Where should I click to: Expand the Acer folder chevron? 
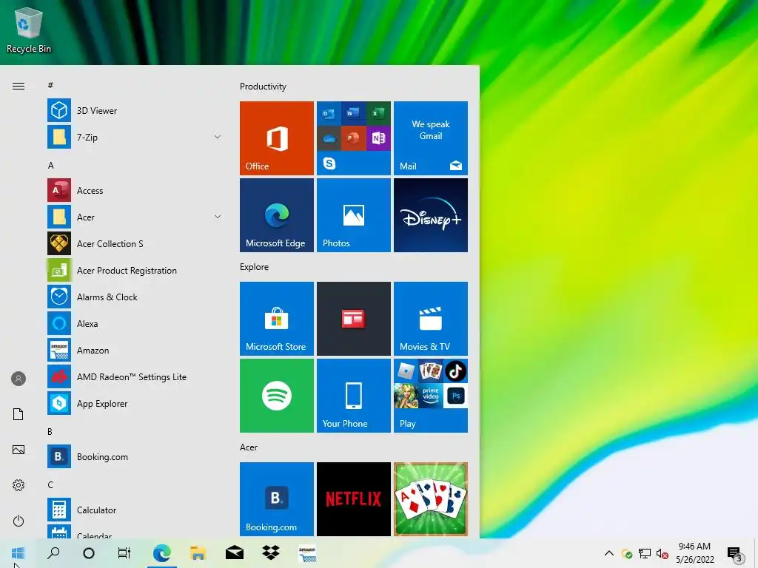click(x=218, y=217)
